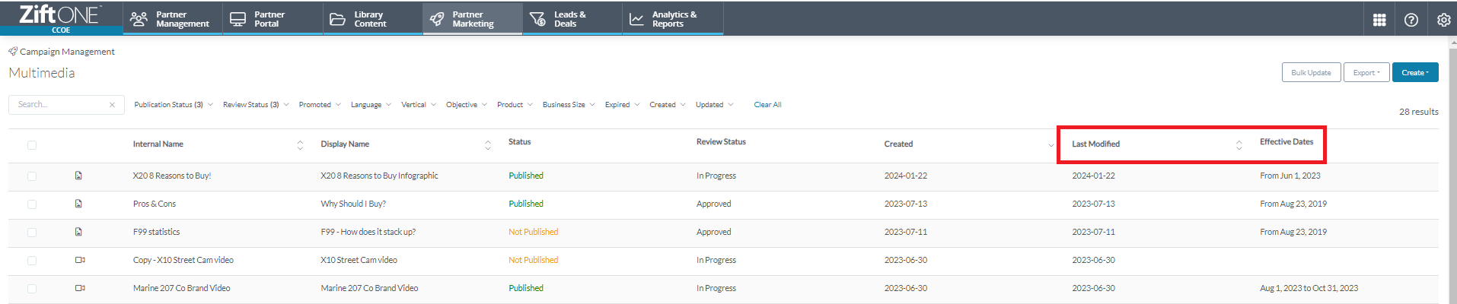Screen dimensions: 1457x304
Task: Expand the Review Status (3) filter
Action: (x=256, y=105)
